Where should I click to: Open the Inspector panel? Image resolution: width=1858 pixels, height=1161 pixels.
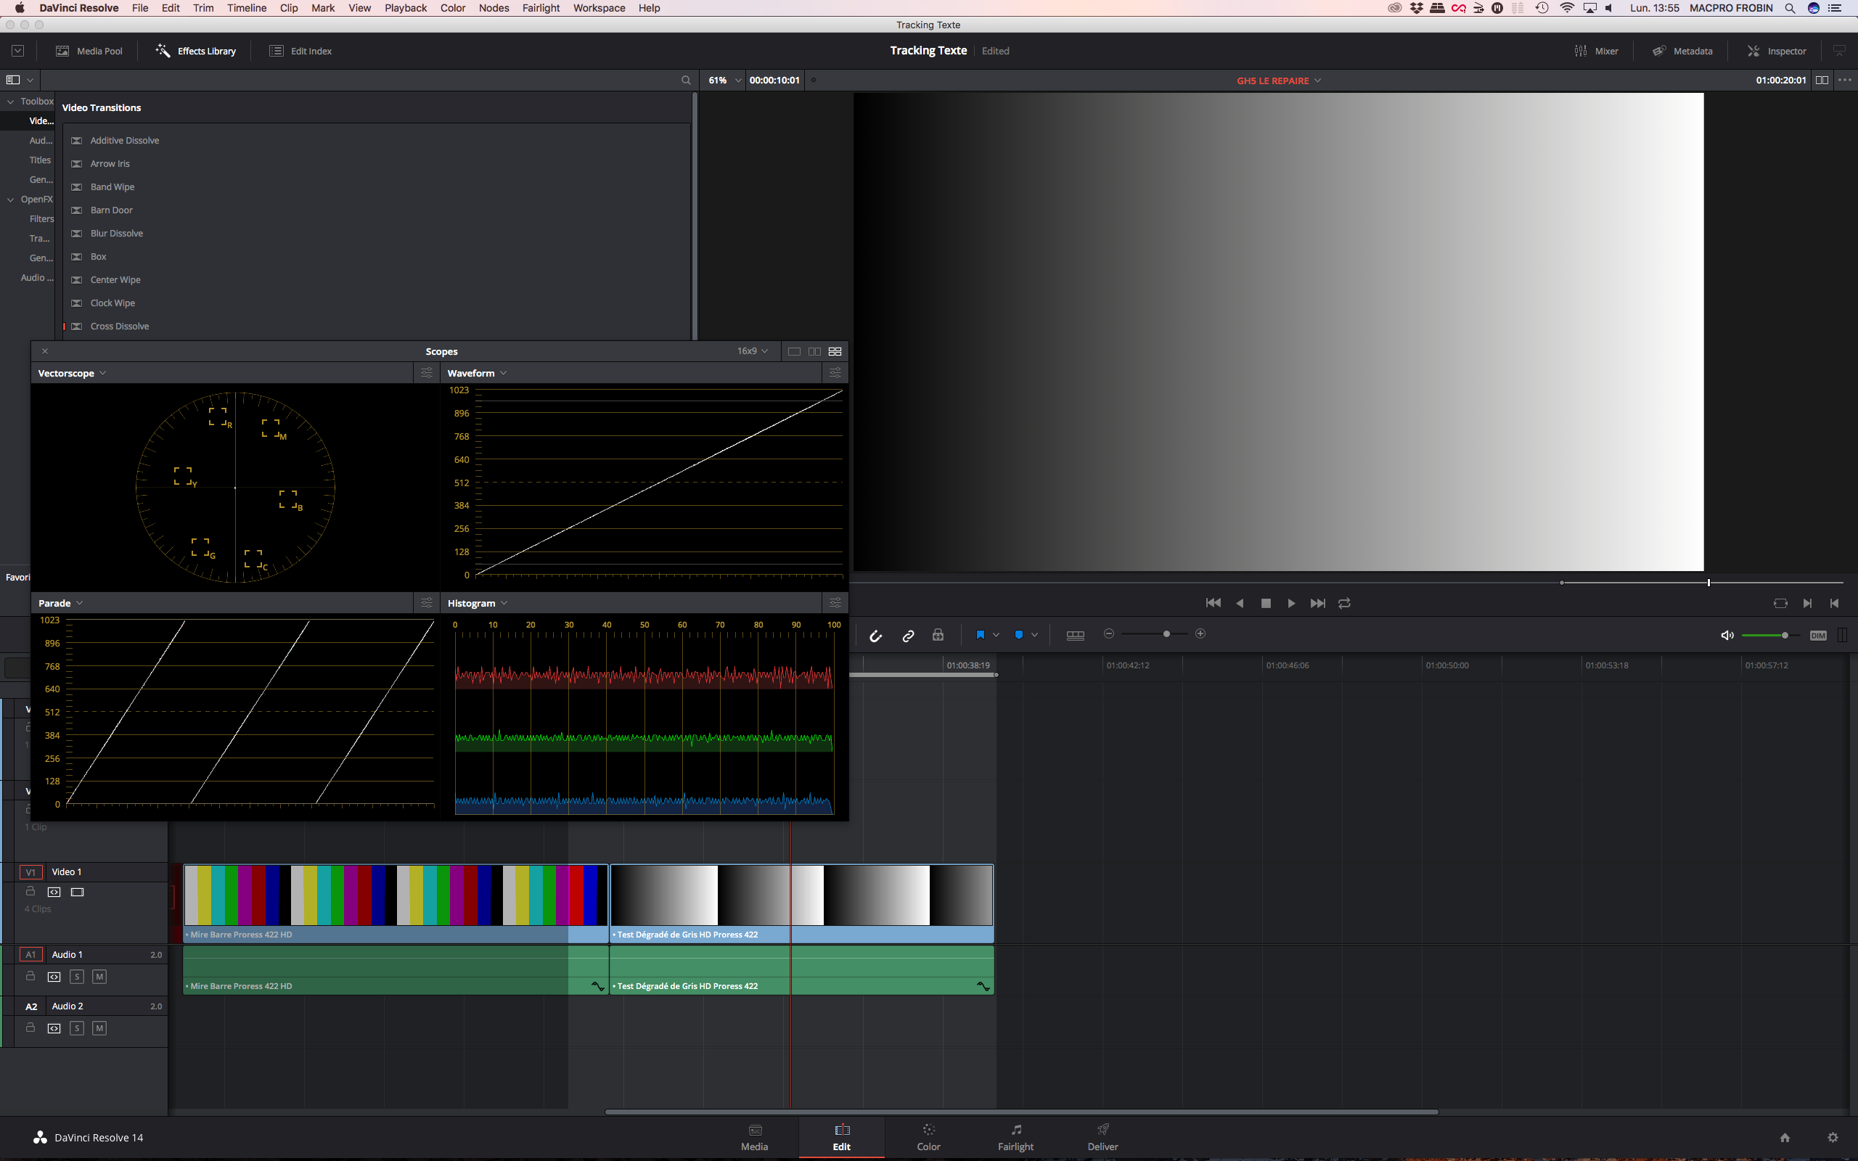pyautogui.click(x=1776, y=51)
